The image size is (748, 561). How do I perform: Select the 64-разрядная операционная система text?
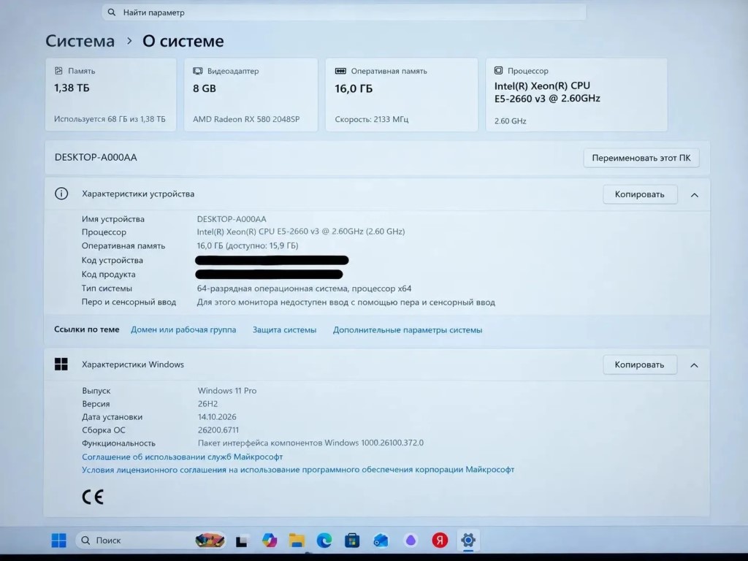[304, 289]
